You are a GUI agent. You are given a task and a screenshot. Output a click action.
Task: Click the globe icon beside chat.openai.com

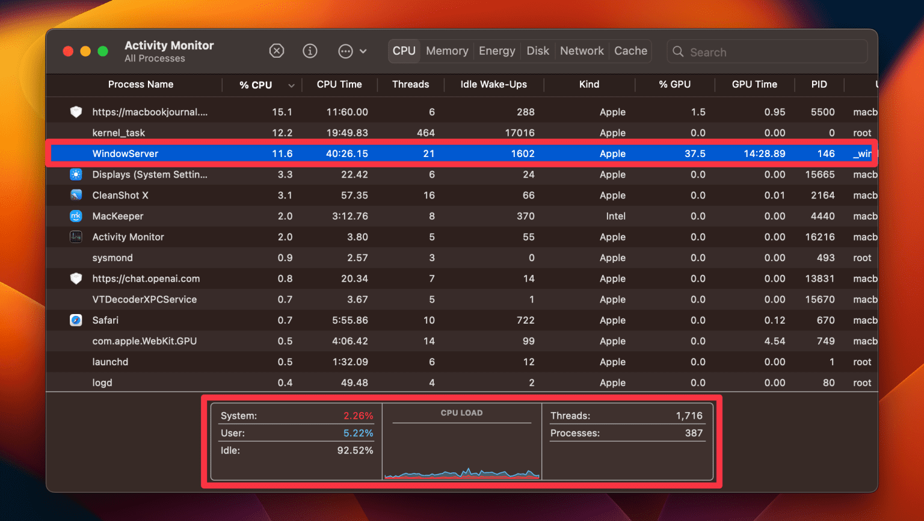point(75,279)
